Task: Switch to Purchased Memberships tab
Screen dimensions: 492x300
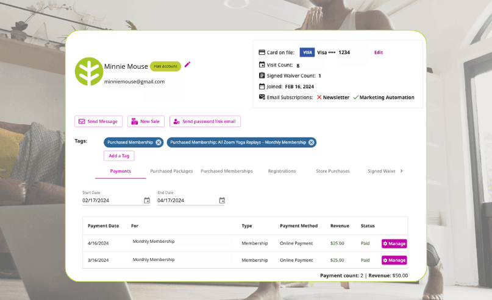Action: coord(227,171)
